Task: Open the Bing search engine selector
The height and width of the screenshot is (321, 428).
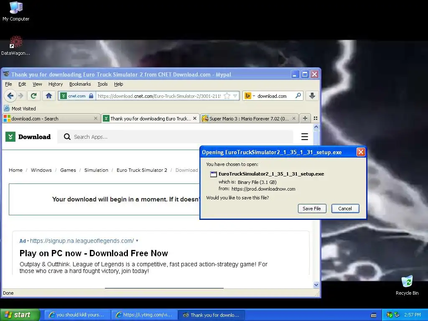Action: 250,96
